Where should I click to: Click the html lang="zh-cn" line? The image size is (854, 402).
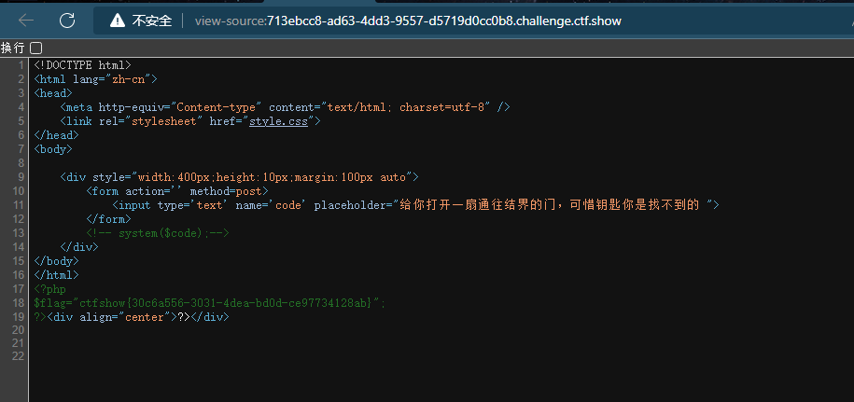[95, 79]
